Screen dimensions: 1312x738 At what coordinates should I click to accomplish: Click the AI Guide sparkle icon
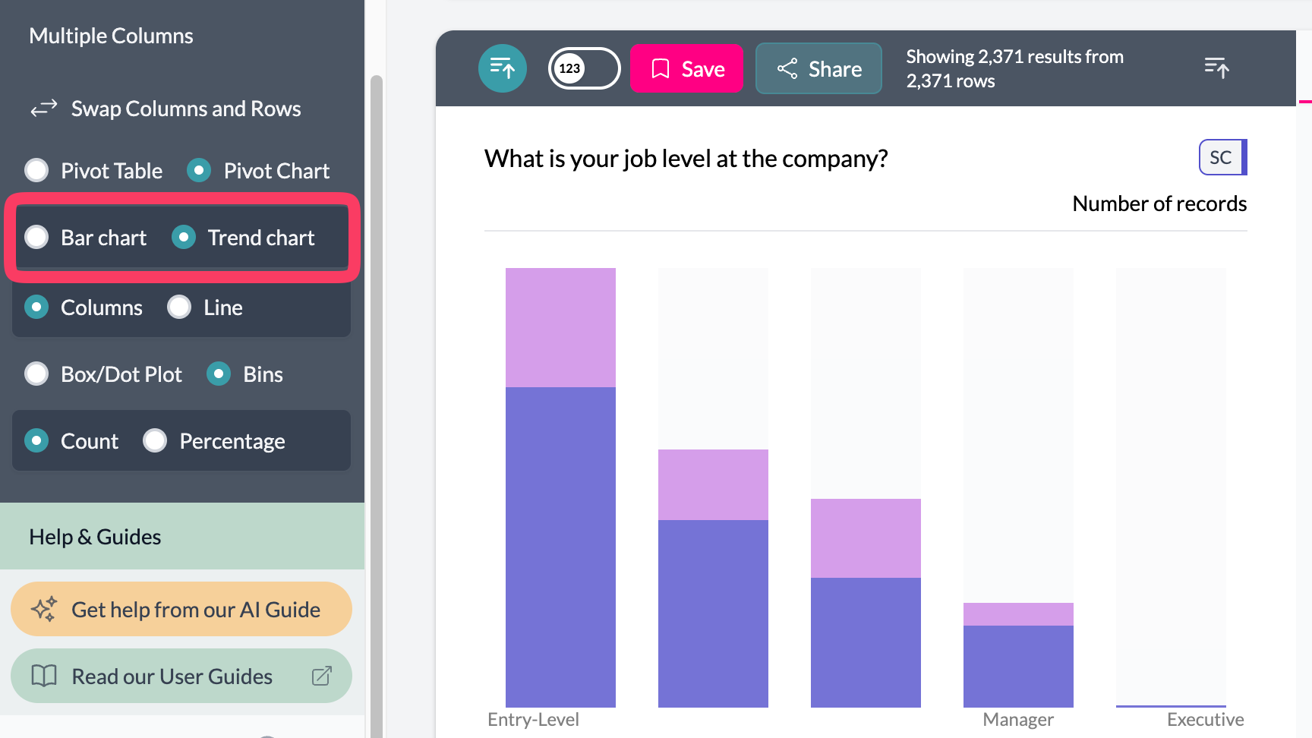click(44, 609)
